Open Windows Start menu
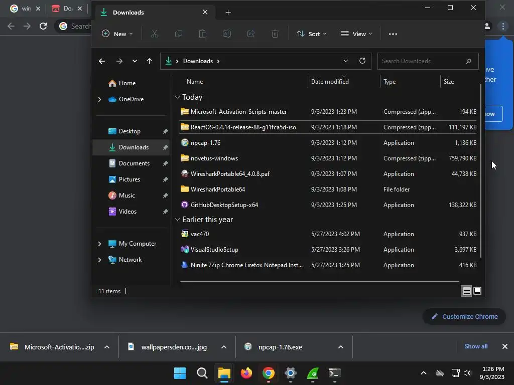 point(180,373)
